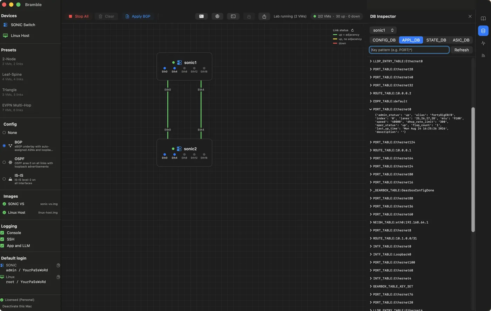Expand the INTF_TABLE:Loopback0 row
The image size is (491, 311).
tap(371, 255)
